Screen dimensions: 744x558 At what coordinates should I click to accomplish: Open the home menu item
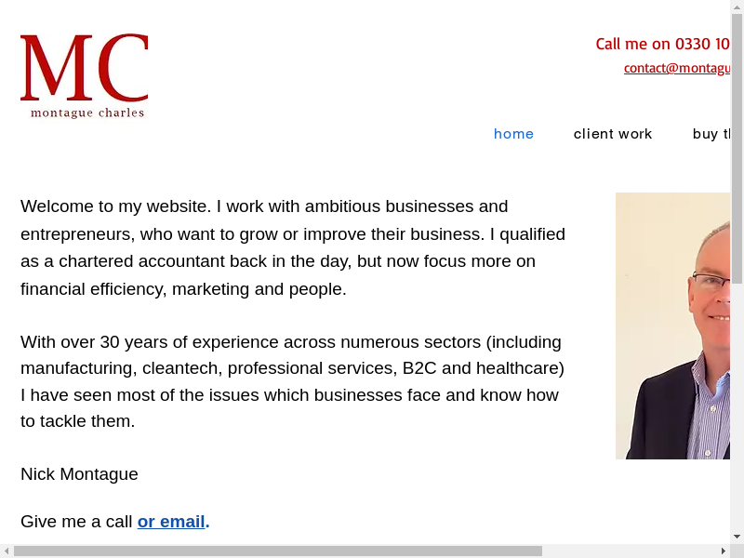click(x=513, y=134)
